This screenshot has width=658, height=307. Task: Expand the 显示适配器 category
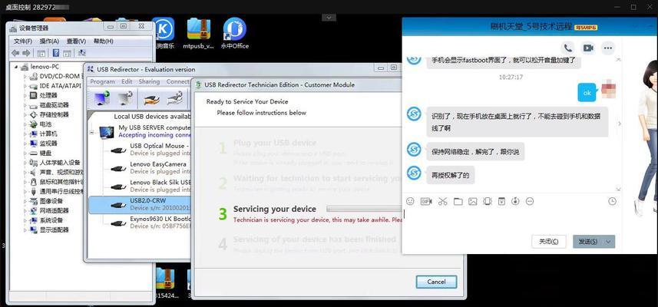[x=25, y=230]
